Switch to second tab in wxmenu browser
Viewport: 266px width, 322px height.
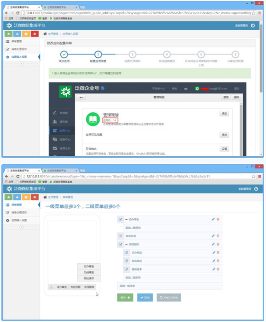pyautogui.click(x=60, y=170)
